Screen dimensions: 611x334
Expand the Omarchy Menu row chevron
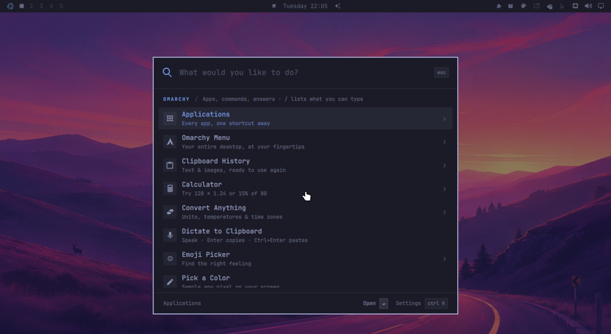coord(444,142)
